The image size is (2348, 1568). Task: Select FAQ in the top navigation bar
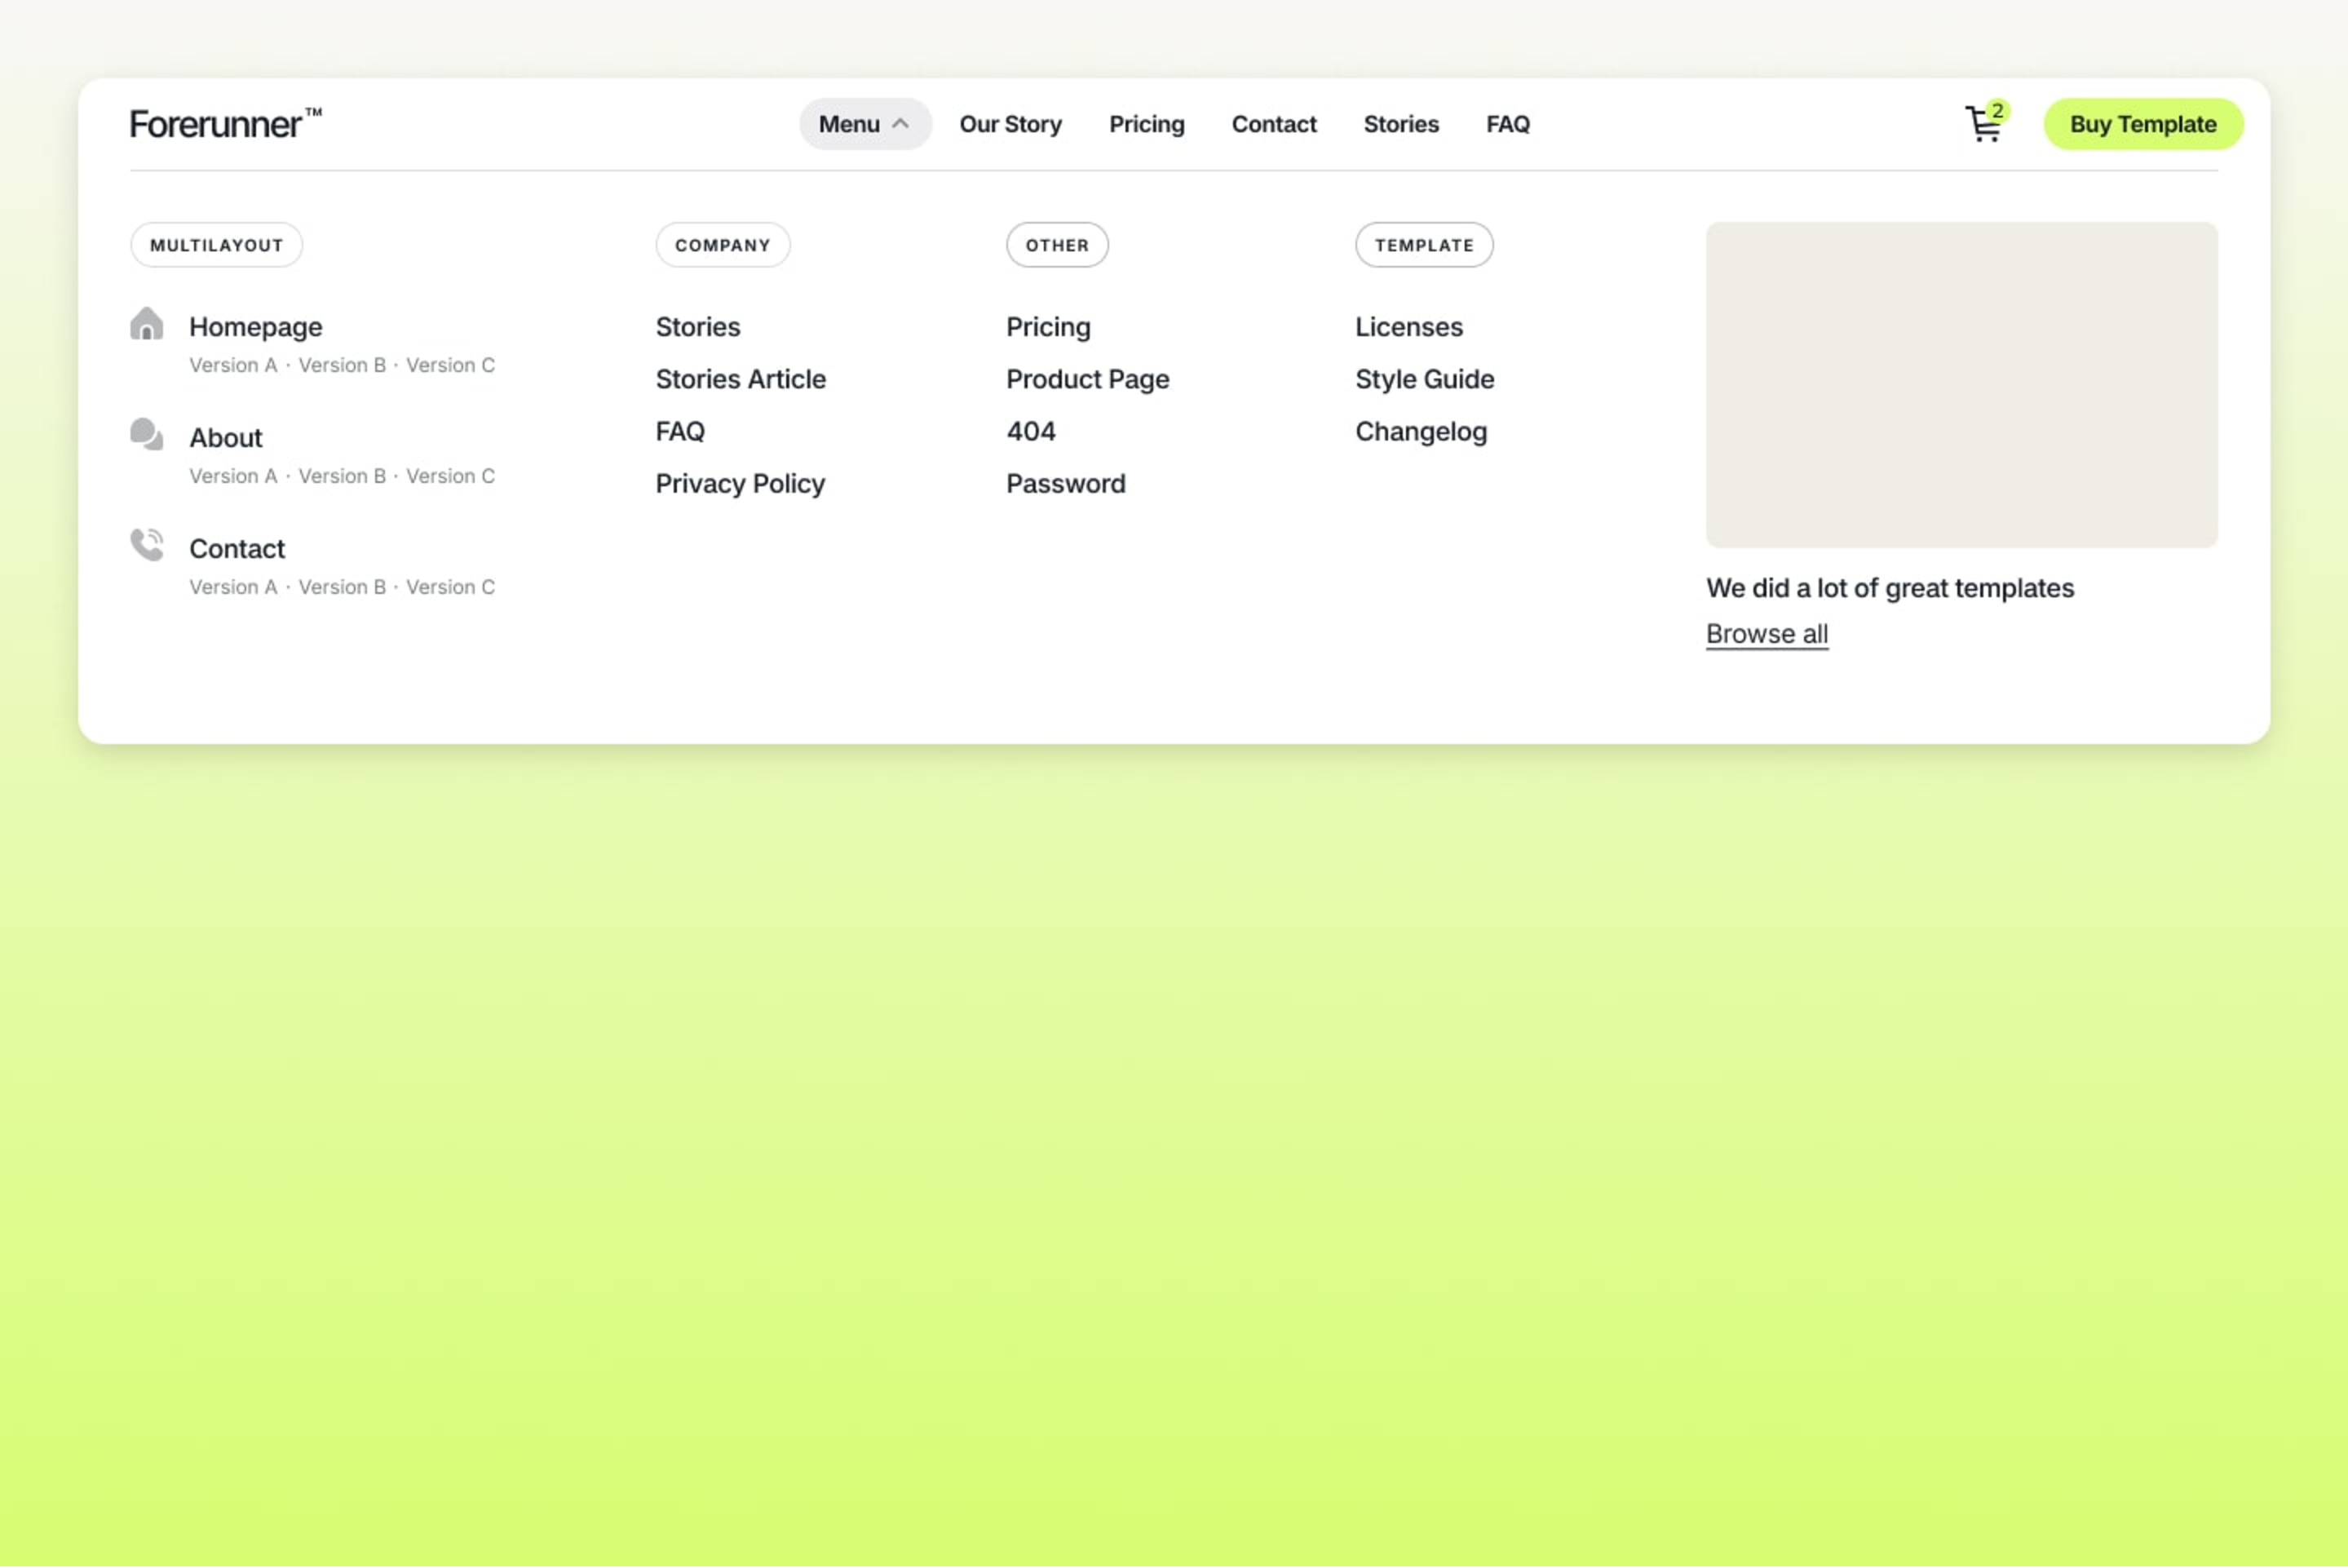tap(1507, 124)
